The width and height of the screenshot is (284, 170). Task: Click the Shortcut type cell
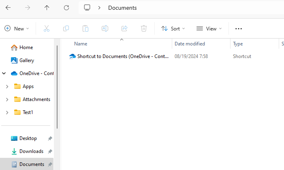pos(242,56)
